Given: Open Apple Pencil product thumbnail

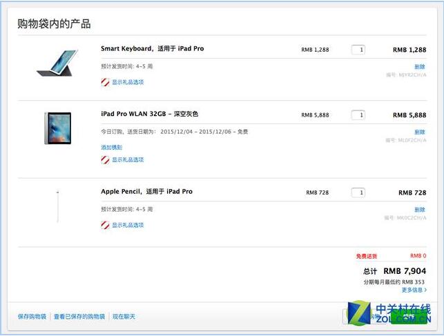Looking at the screenshot, I should click(58, 206).
